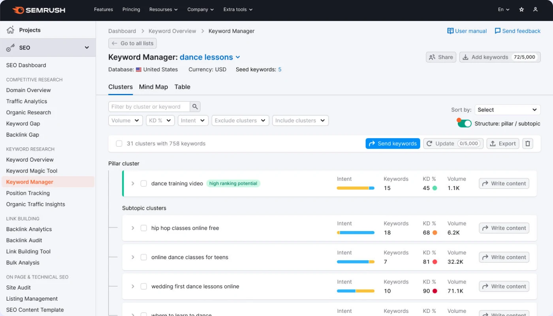The image size is (553, 316).
Task: Open the Extra tools menu
Action: [x=238, y=9]
